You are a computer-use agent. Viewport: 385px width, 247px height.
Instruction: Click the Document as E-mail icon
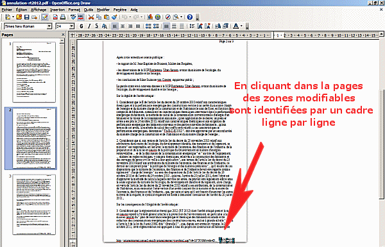tap(35, 17)
